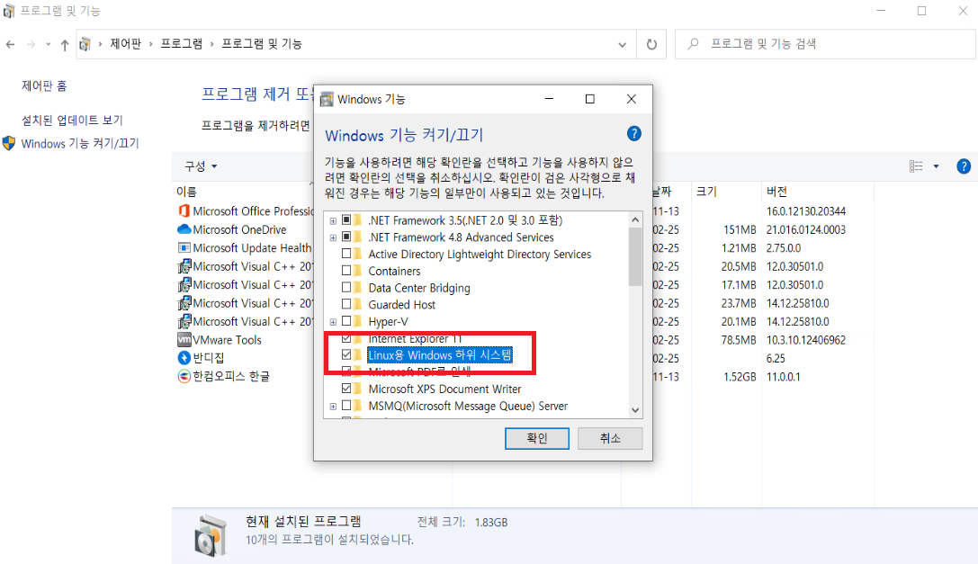The image size is (978, 564).
Task: Click scroll down arrow in features list
Action: point(635,410)
